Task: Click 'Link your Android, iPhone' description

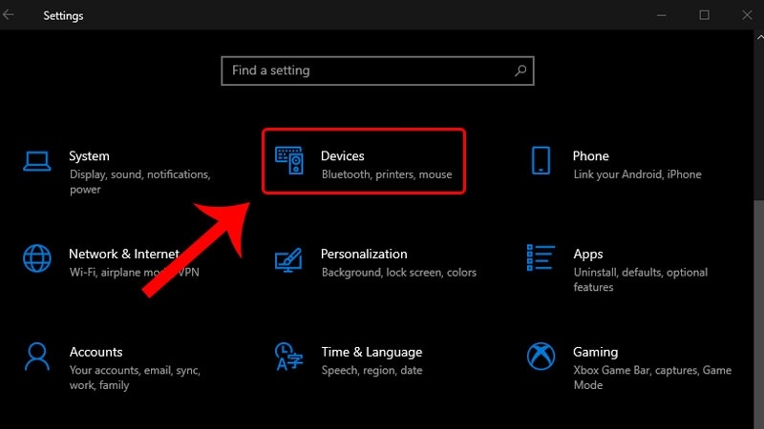Action: click(x=637, y=174)
